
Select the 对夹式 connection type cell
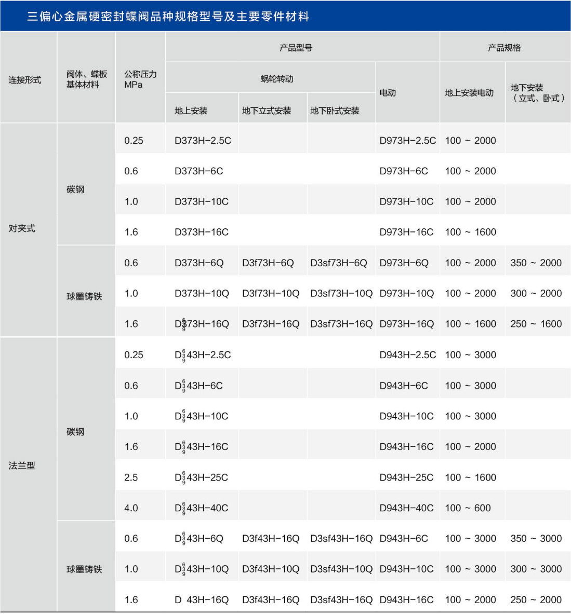tap(22, 228)
